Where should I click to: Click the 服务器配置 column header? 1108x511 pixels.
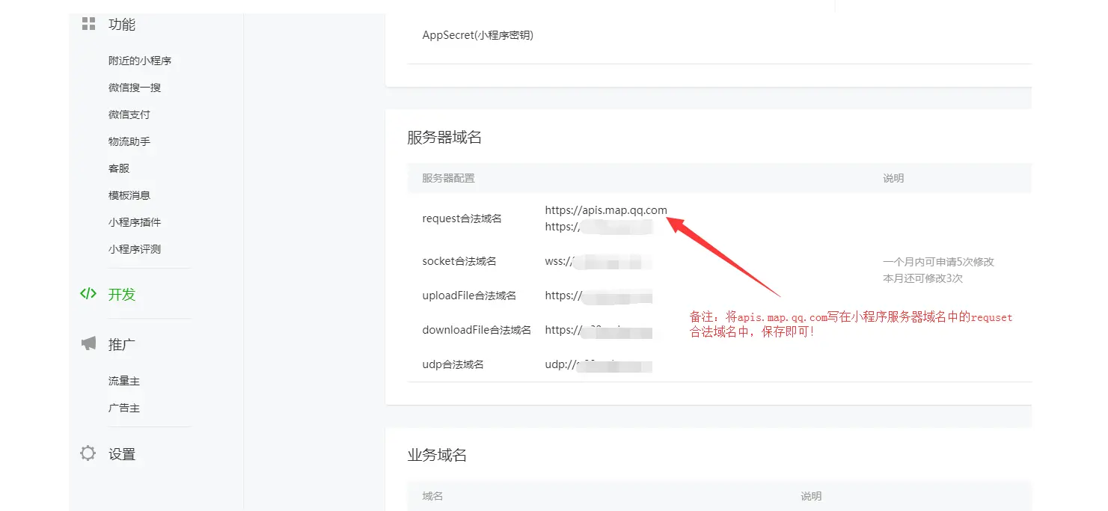point(448,178)
